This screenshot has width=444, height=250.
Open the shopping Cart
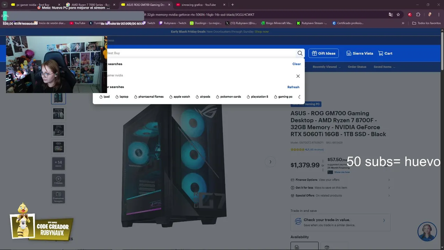[385, 53]
